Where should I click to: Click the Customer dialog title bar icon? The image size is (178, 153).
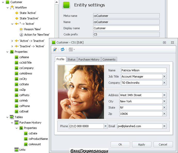[x=54, y=42]
